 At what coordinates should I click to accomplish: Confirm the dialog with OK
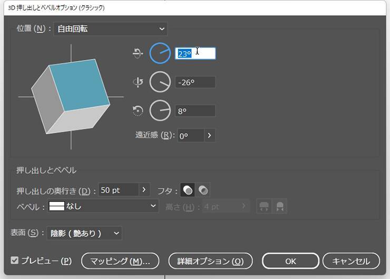[290, 261]
